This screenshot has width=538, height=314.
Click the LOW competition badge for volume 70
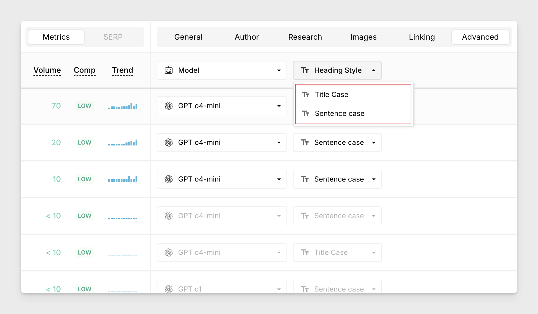pos(85,106)
